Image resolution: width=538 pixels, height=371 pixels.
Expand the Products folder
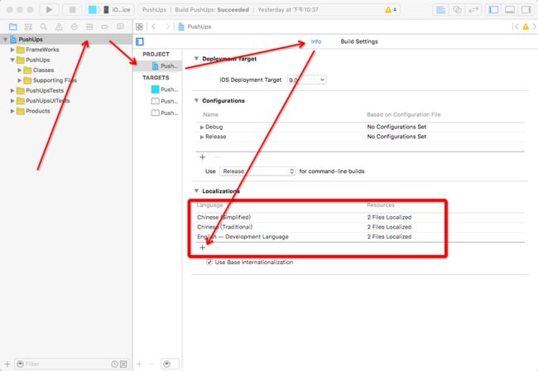point(12,111)
